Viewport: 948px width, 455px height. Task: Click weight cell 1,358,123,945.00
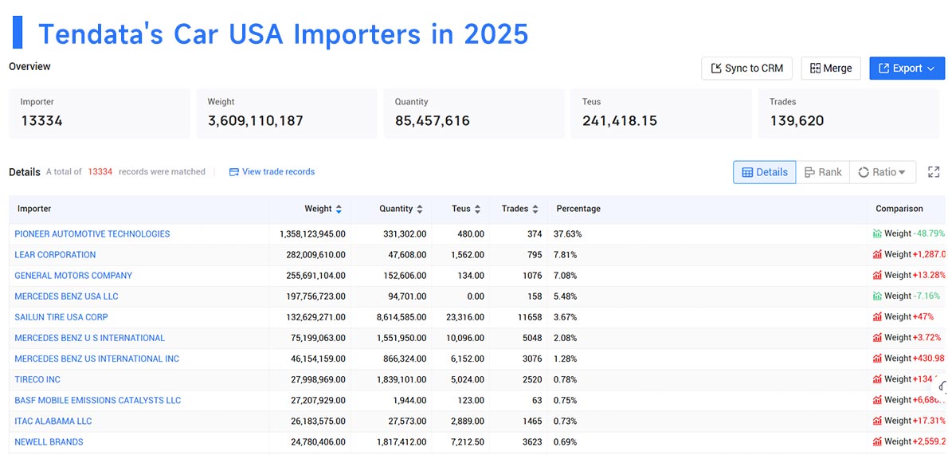[312, 234]
